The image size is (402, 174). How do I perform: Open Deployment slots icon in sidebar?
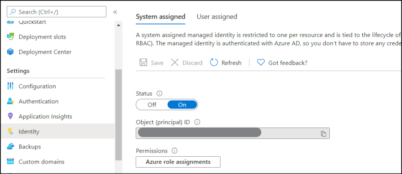click(10, 37)
